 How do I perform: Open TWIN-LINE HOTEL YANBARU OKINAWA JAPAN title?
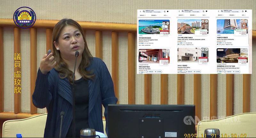point(192,39)
